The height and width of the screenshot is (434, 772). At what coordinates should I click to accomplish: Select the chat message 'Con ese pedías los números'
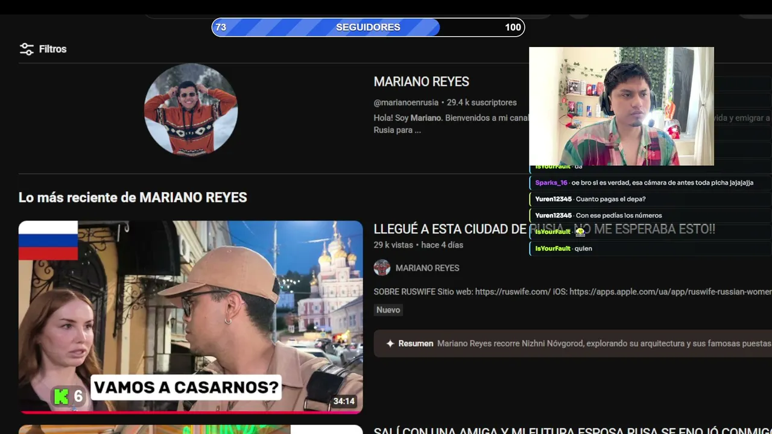point(650,215)
